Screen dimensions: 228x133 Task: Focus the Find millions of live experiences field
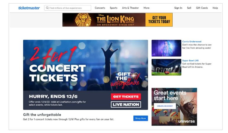click(x=68, y=8)
